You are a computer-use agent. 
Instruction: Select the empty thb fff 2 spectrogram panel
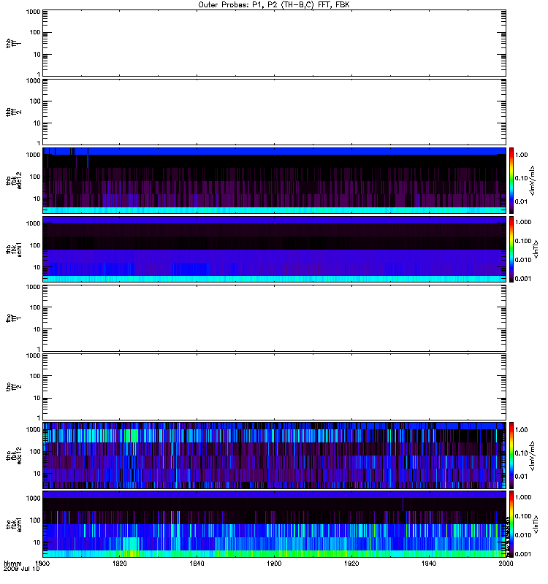(274, 112)
